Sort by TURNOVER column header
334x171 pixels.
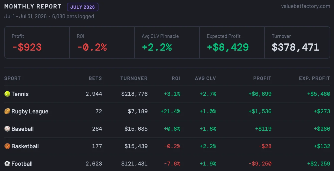(134, 78)
